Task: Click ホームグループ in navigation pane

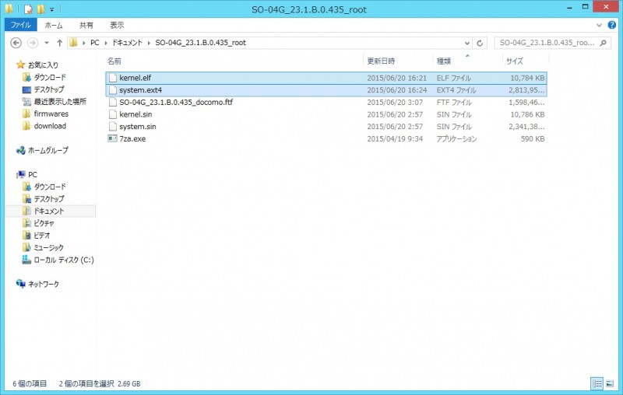Action: tap(48, 150)
